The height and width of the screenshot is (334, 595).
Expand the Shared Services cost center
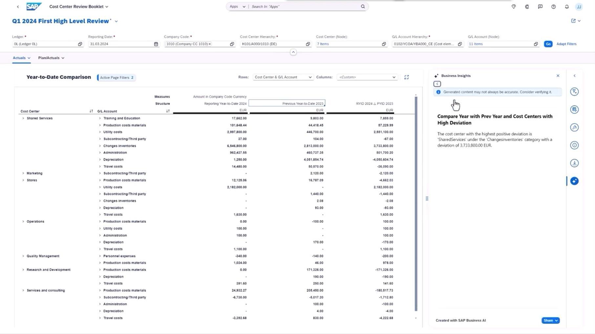pyautogui.click(x=23, y=118)
